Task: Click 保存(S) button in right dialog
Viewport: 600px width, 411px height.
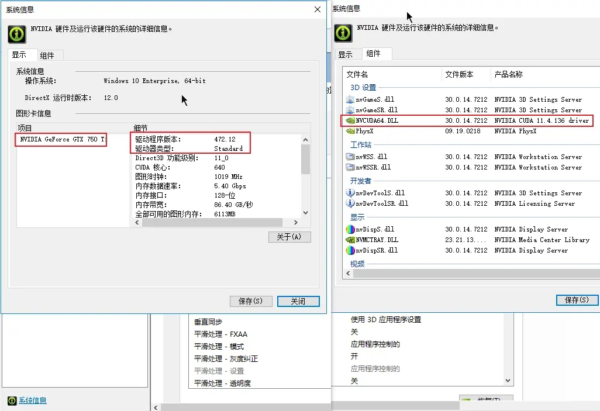Action: 577,300
